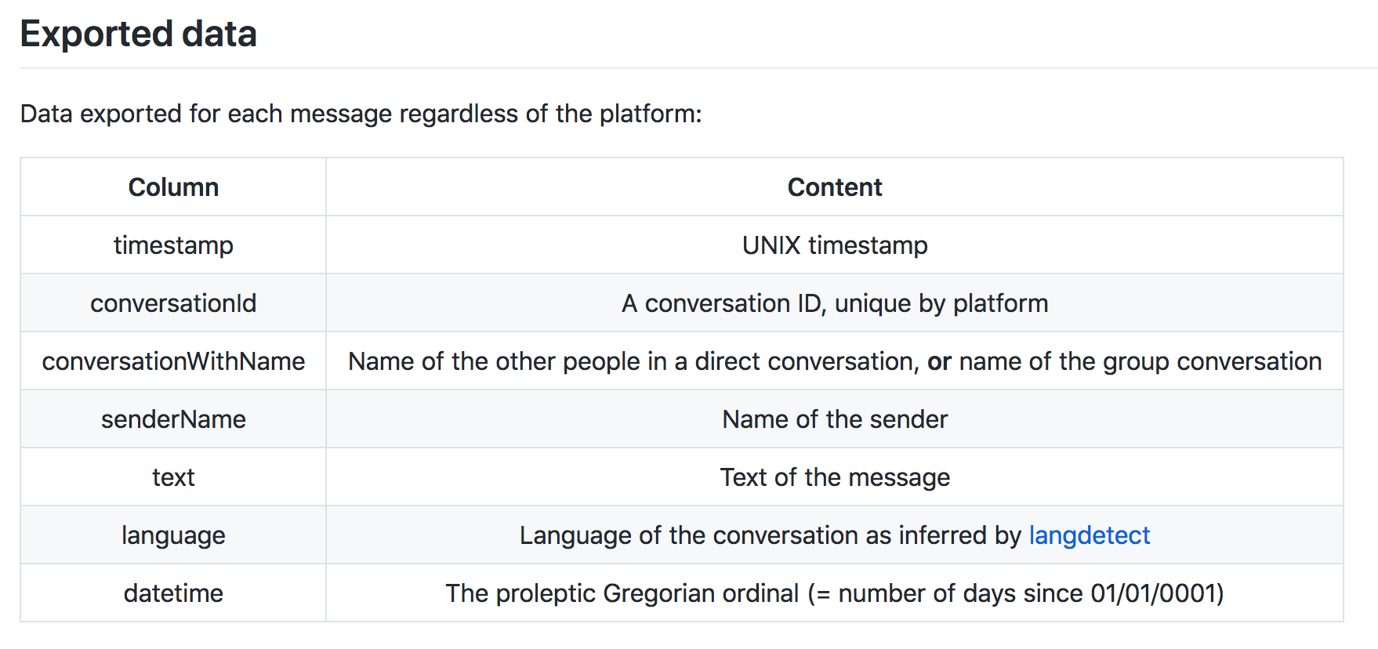Select the 'language' column name cell
This screenshot has height=649, width=1378.
coord(173,535)
